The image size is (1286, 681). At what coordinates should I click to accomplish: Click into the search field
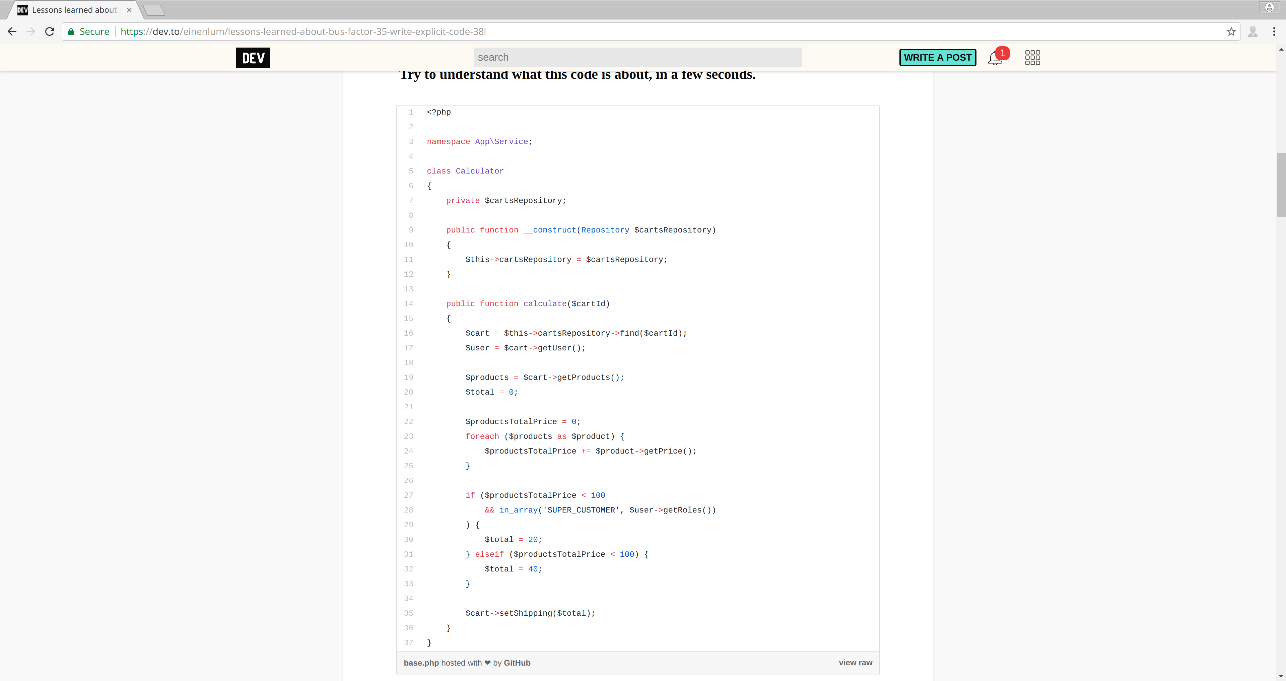[x=637, y=57]
